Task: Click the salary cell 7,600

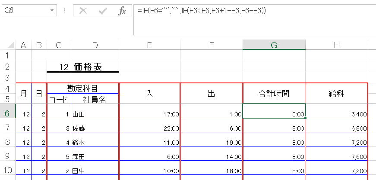Action: tap(337, 154)
